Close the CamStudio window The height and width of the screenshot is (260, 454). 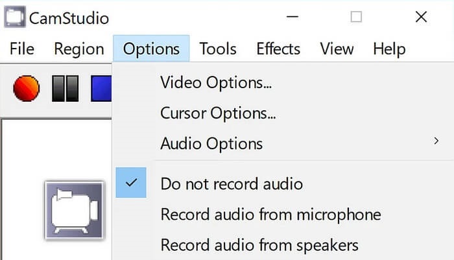coord(421,17)
